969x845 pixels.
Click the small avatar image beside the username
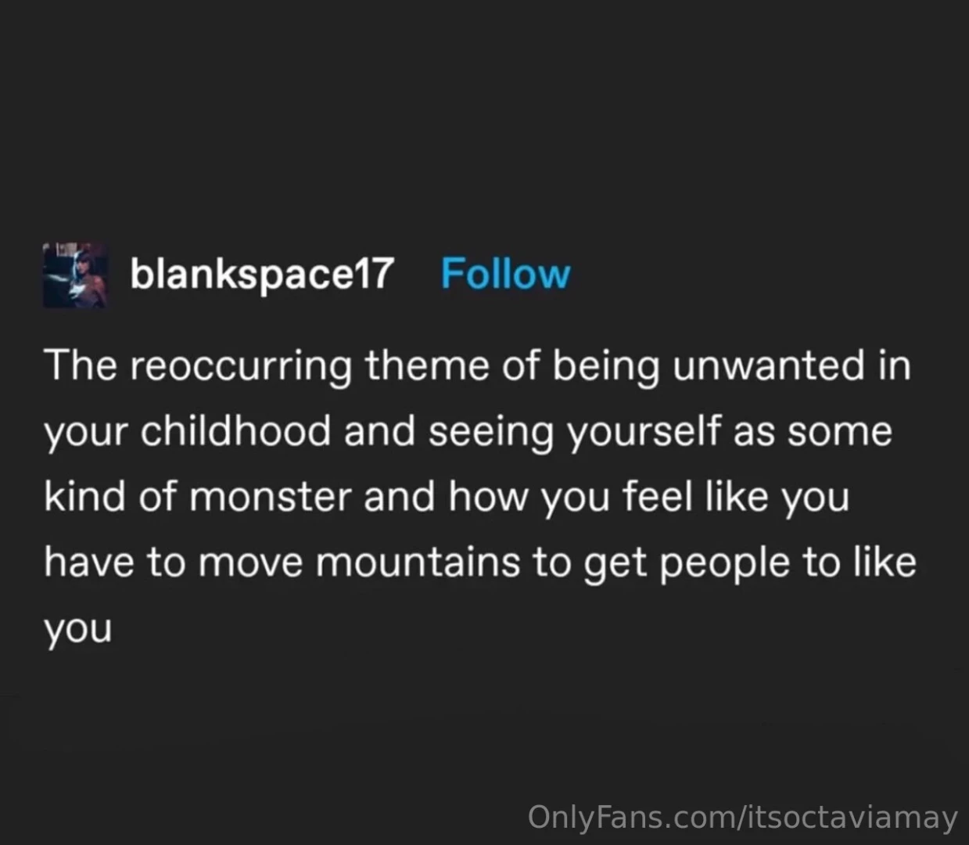pyautogui.click(x=76, y=276)
